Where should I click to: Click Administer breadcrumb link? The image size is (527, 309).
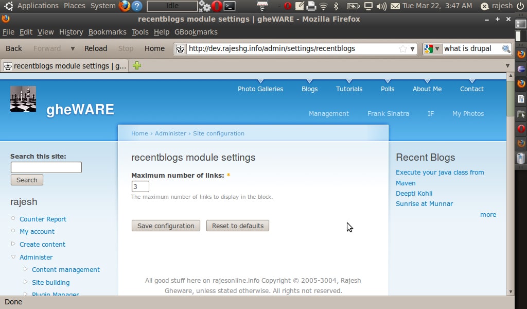(170, 133)
